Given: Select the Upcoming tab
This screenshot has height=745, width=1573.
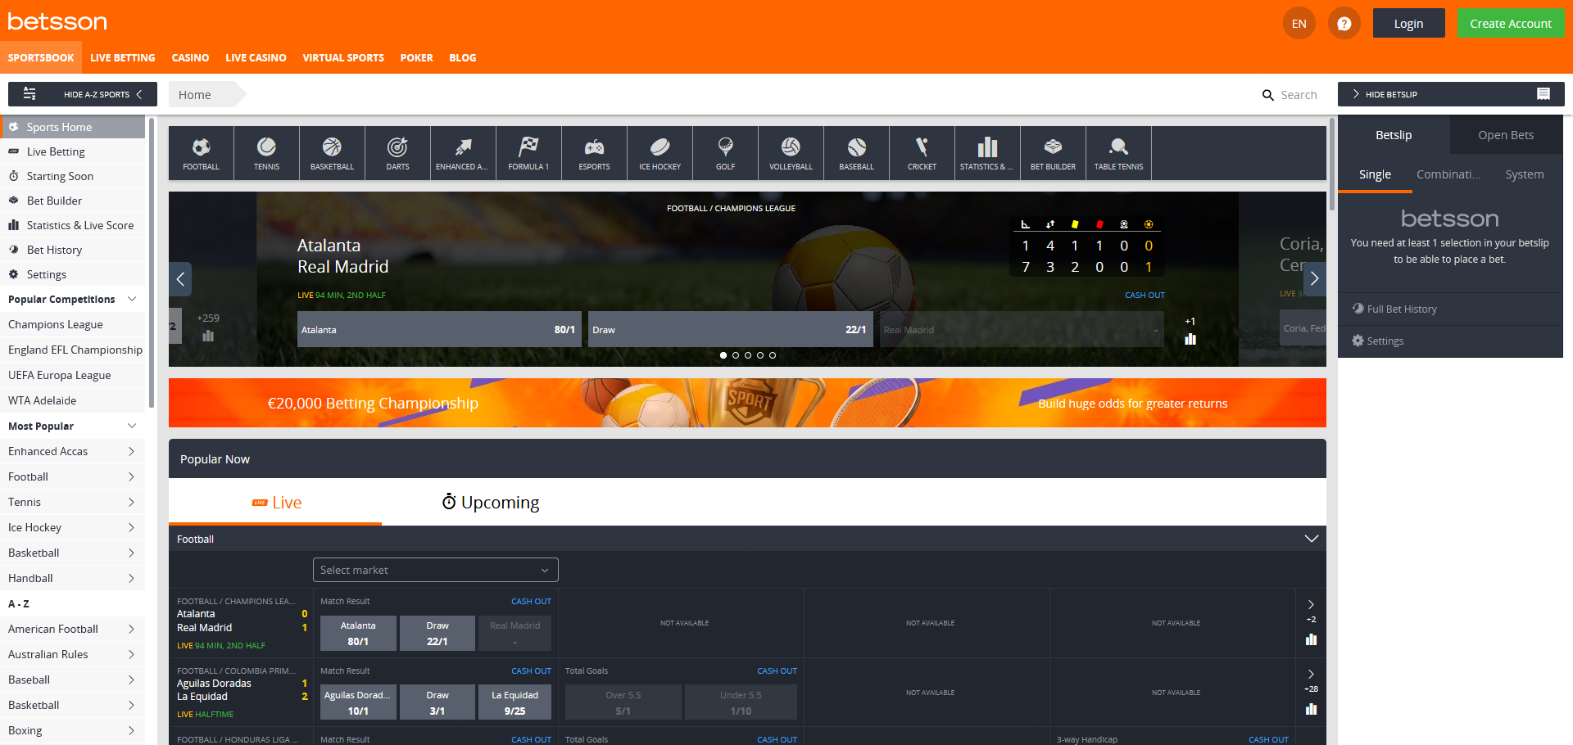Looking at the screenshot, I should 491,502.
